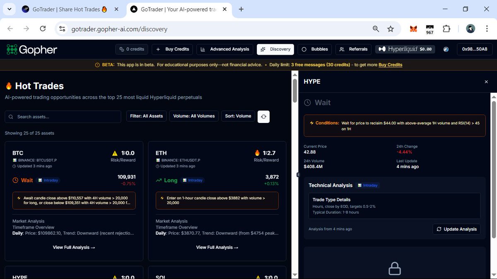Go back to the previous page
The width and height of the screenshot is (497, 279).
point(10,29)
